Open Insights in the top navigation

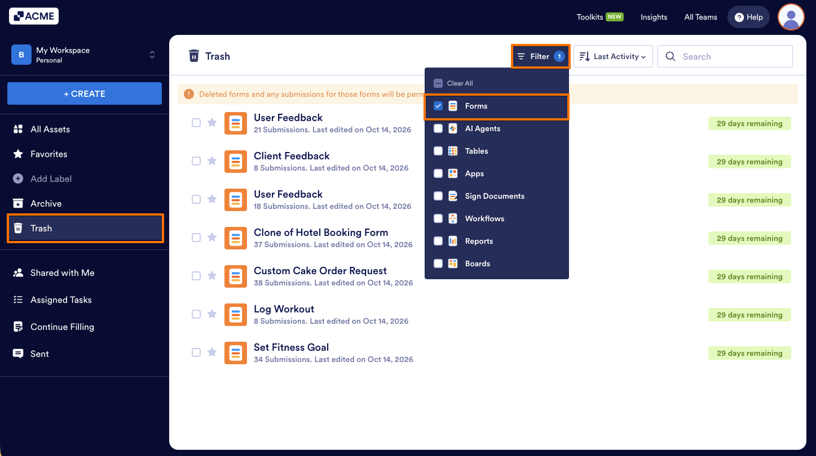coord(654,17)
